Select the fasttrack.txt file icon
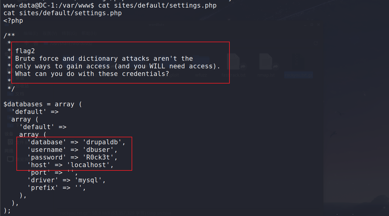Image resolution: width=389 pixels, height=216 pixels. (x=233, y=62)
